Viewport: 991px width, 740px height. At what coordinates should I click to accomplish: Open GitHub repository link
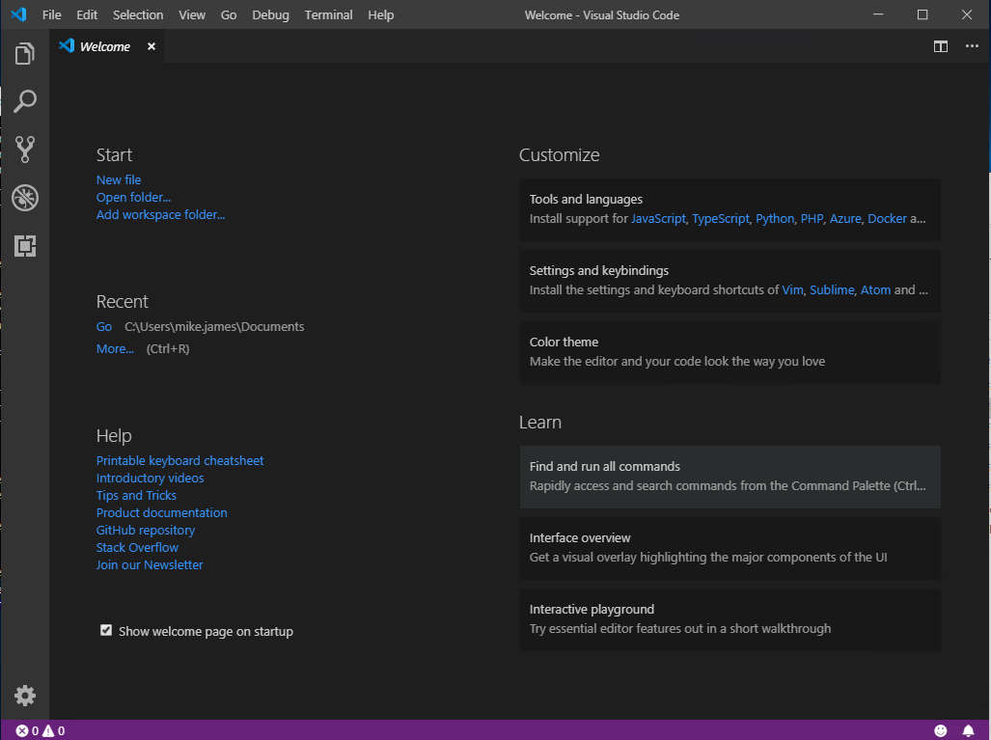[x=146, y=531]
